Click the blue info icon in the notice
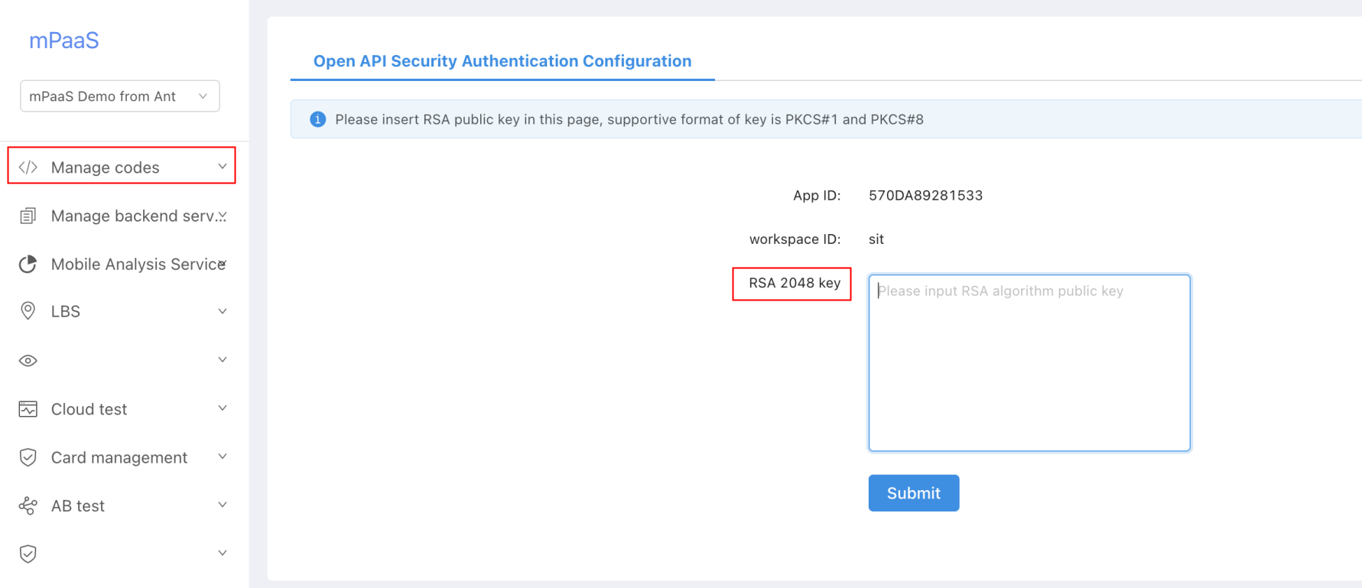This screenshot has height=588, width=1362. (317, 119)
